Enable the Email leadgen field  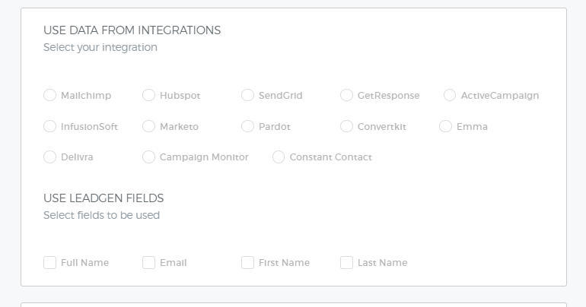pyautogui.click(x=149, y=263)
